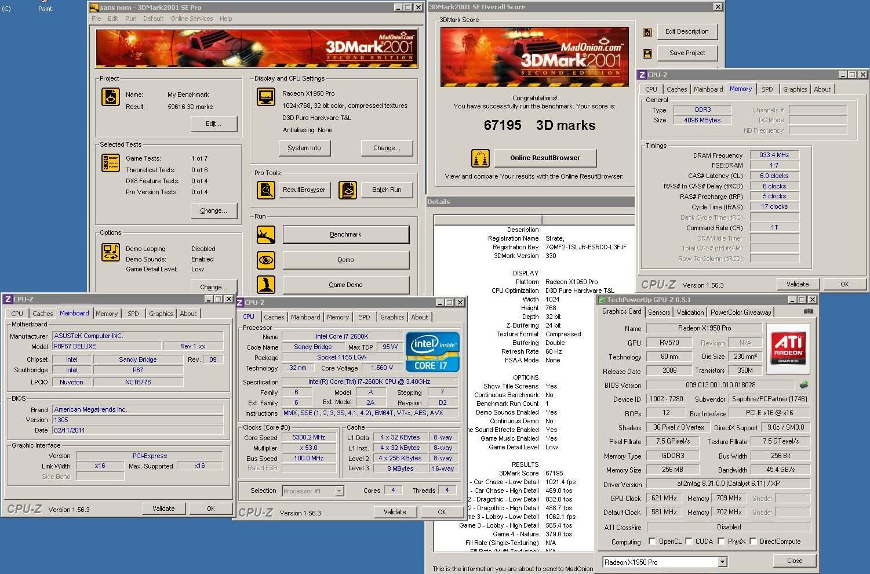
Task: Open the Help menu in 3DMark2001
Action: (x=226, y=19)
